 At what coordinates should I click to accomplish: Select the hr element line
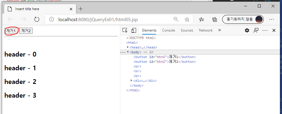click(137, 71)
